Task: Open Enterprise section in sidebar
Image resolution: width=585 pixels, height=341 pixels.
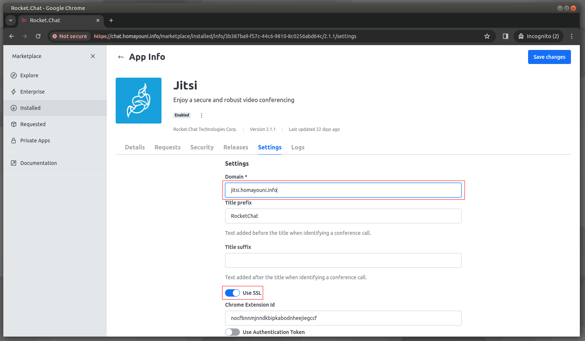Action: coord(55,92)
